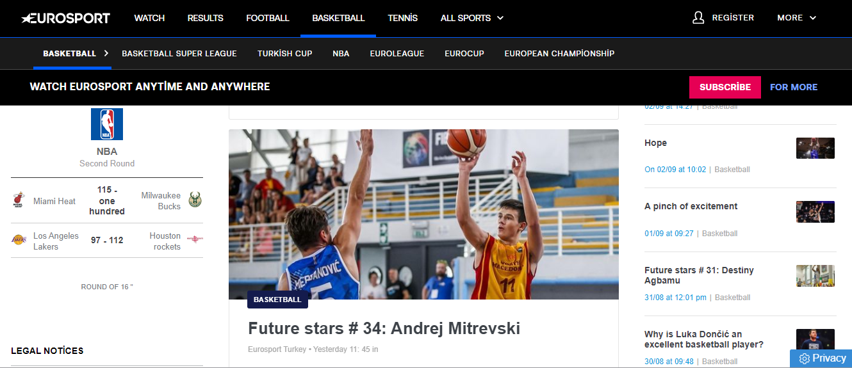Click the Basketball tag on article image
Screen dimensions: 852x368
(x=277, y=300)
